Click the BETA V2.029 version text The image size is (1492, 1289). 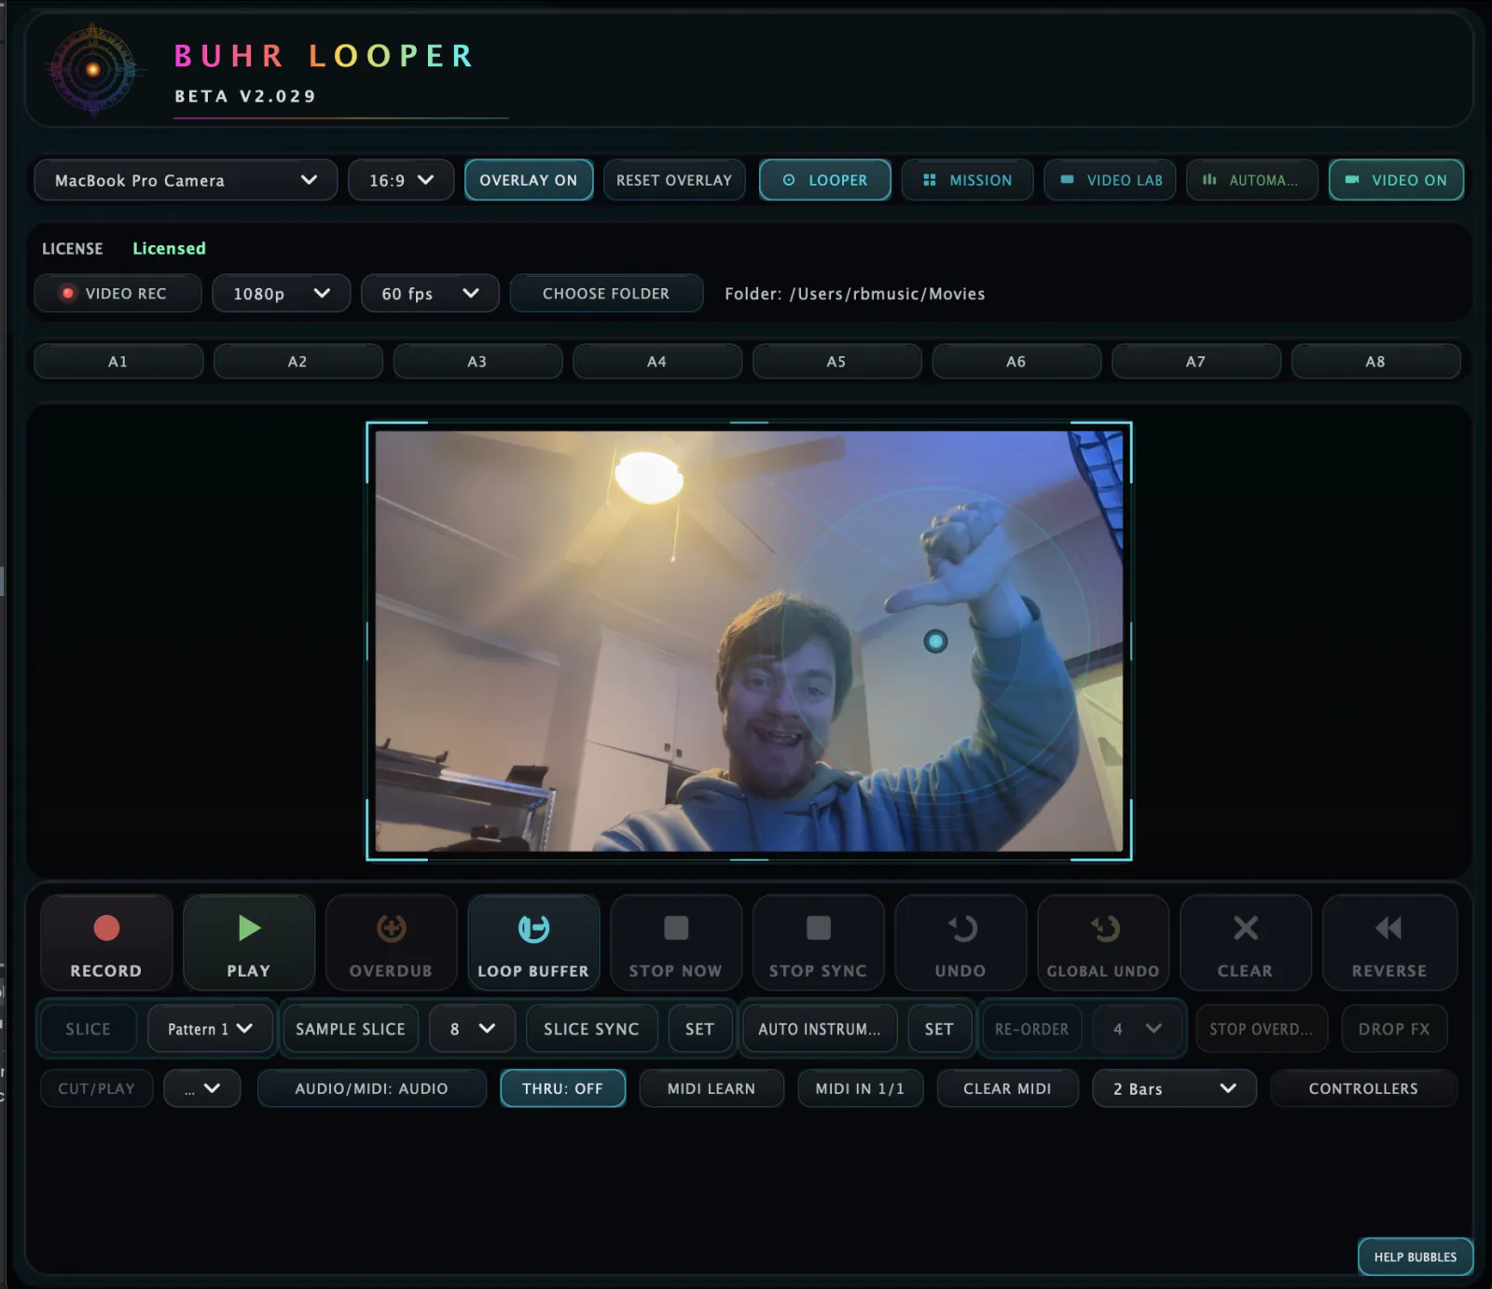(245, 96)
